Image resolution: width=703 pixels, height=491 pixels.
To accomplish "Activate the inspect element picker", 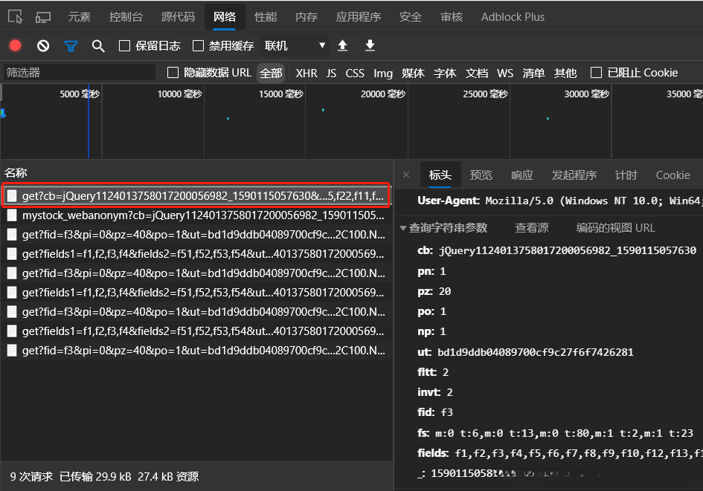I will tap(16, 16).
